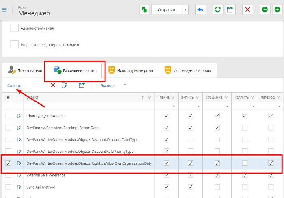Toggle Разрешить редактировать модель checkbox
This screenshot has width=284, height=198.
point(14,44)
